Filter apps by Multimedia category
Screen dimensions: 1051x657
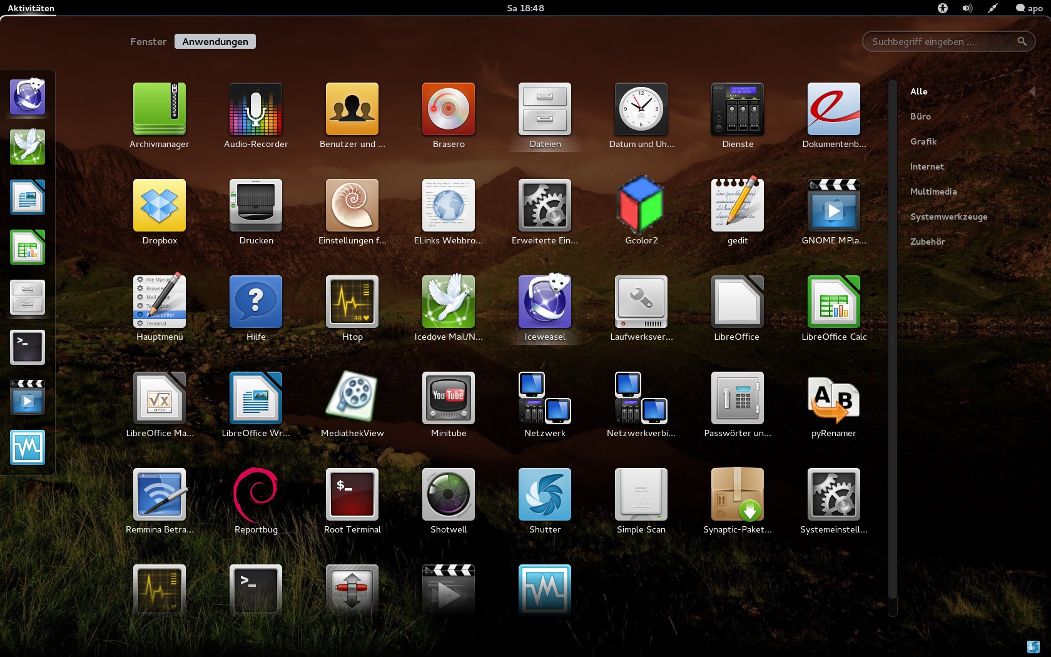[933, 192]
